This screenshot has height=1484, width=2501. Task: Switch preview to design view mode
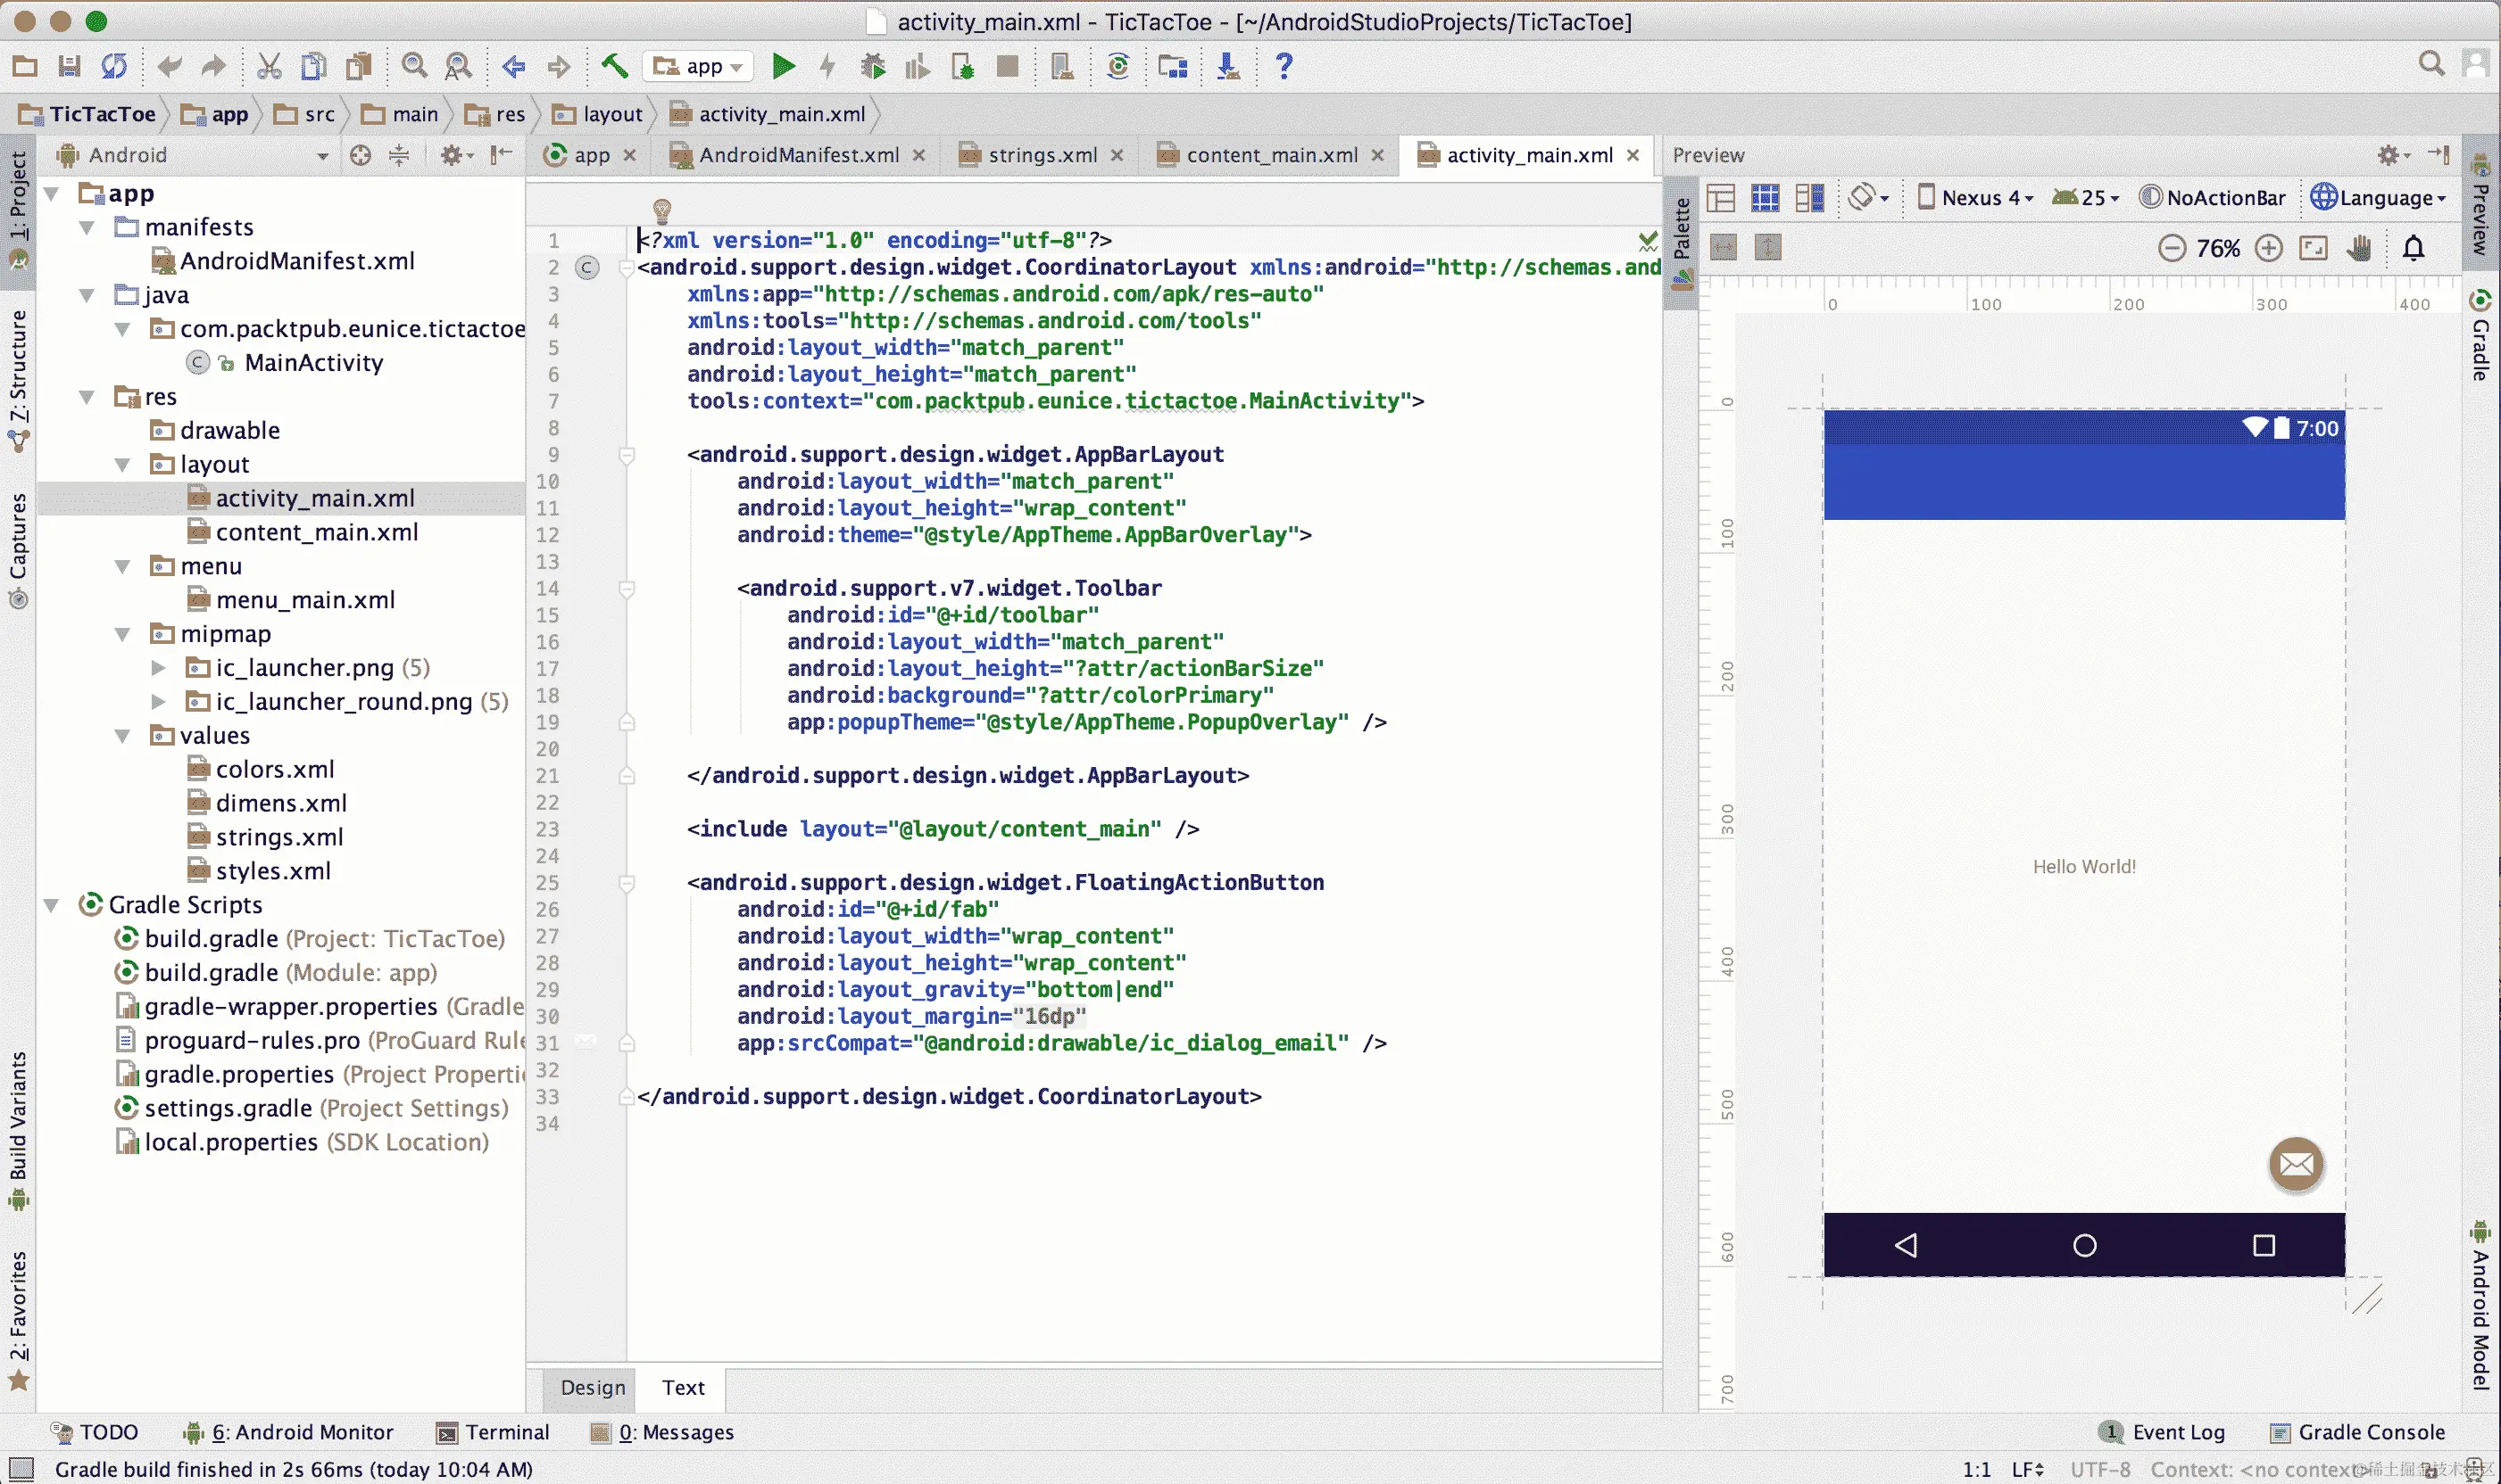[1720, 197]
